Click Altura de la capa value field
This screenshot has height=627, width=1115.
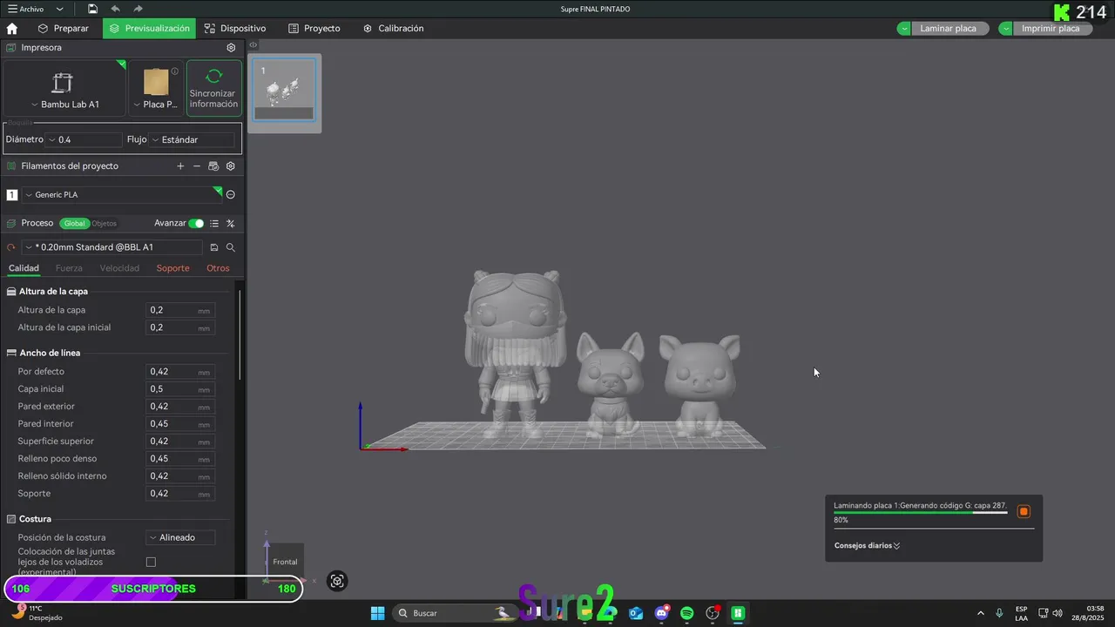click(179, 310)
